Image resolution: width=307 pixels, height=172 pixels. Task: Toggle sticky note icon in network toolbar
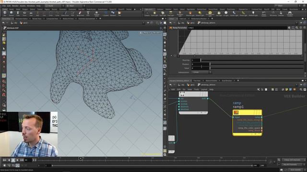pyautogui.click(x=287, y=89)
